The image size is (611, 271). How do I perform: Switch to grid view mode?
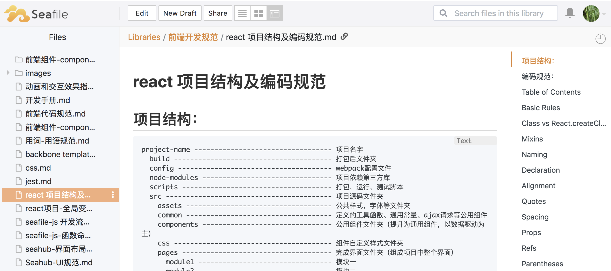(x=258, y=13)
